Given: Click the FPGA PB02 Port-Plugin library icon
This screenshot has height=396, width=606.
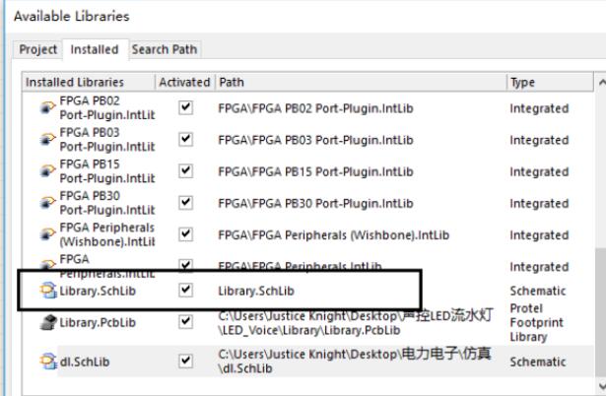Looking at the screenshot, I should pos(48,107).
